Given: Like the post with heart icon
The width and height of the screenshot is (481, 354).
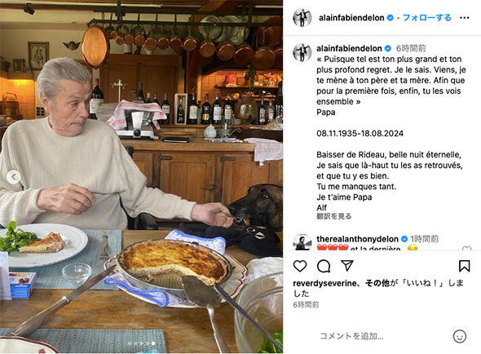Looking at the screenshot, I should click(x=300, y=266).
